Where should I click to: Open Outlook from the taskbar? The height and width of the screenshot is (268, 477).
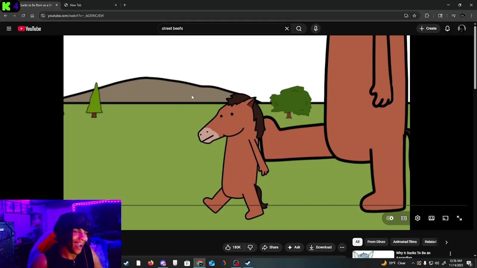[212, 263]
